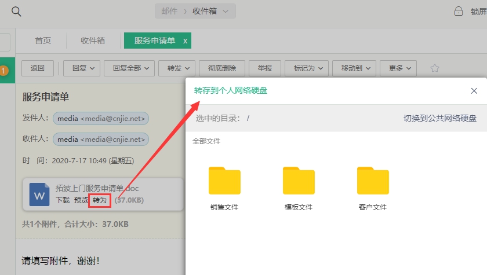
Task: Click the 转为 attachment link
Action: tap(100, 200)
